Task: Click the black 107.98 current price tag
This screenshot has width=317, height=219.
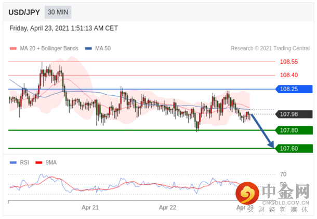Action: pos(294,114)
